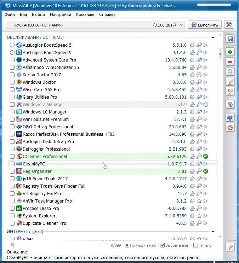The image size is (239, 263).
Task: Click star icon for System Explorer
Action: pos(199,216)
